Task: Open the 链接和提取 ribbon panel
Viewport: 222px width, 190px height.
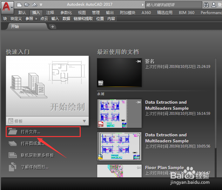Action: pos(83,19)
